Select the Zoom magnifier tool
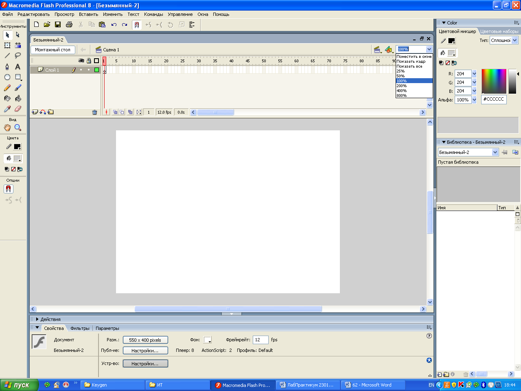 18,127
